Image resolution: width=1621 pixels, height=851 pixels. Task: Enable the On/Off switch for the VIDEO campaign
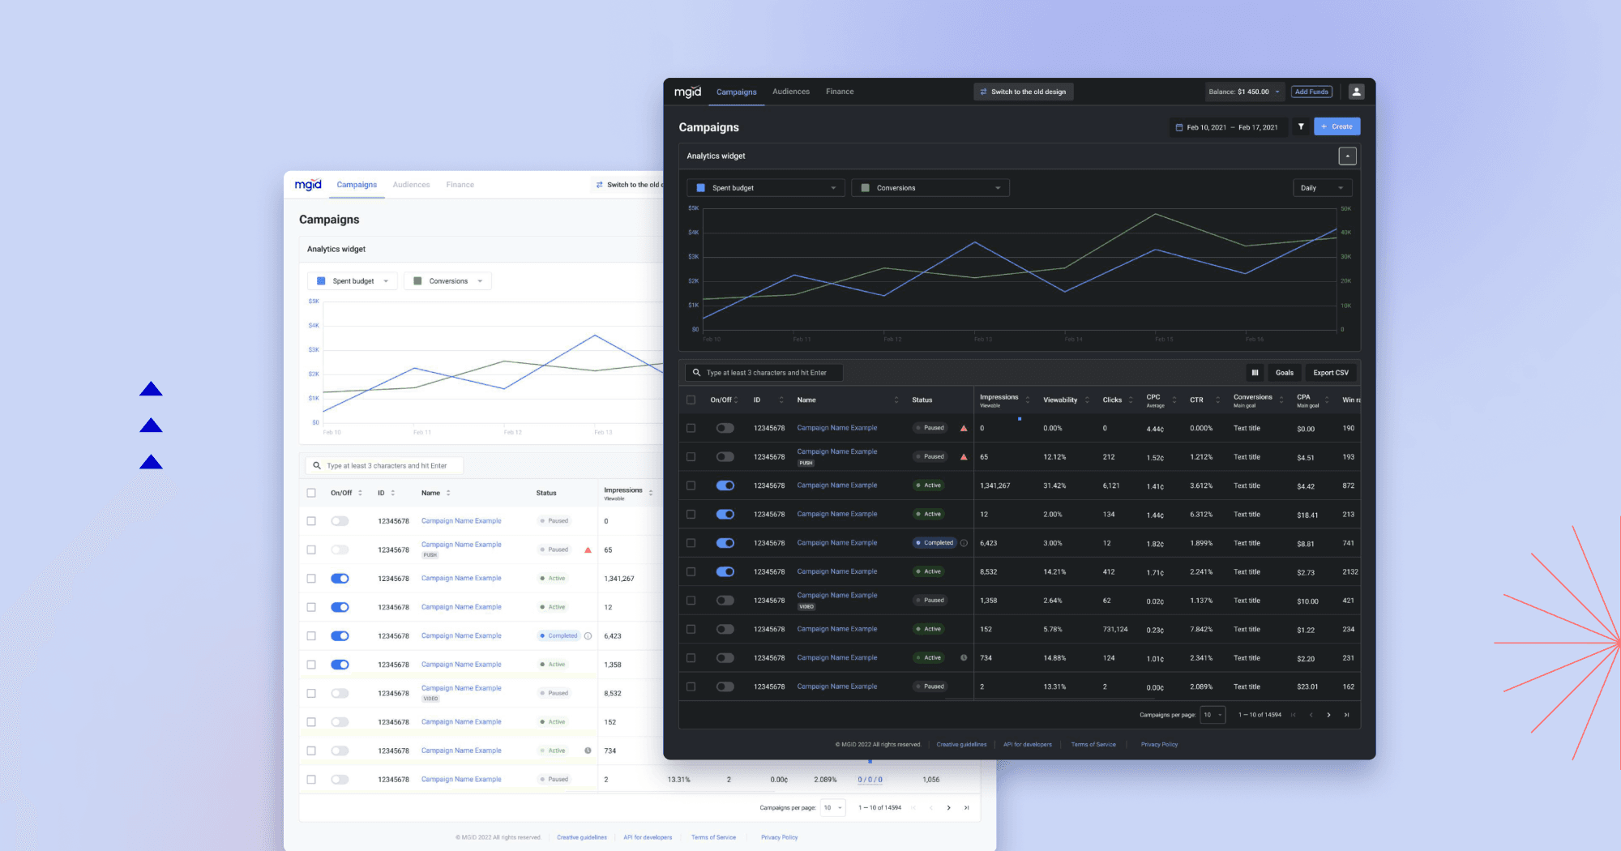(x=725, y=600)
